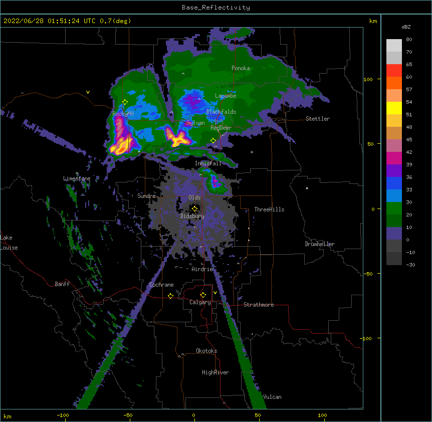The height and width of the screenshot is (422, 432).
Task: Click the Didsbury town label
Action: 192,216
